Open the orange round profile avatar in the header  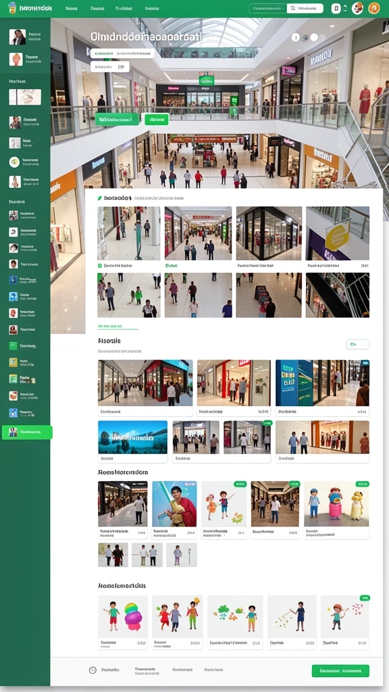(374, 8)
